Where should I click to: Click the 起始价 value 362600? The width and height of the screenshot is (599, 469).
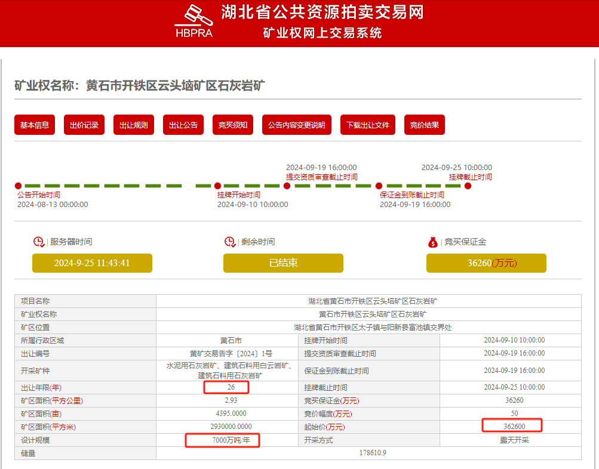[514, 426]
